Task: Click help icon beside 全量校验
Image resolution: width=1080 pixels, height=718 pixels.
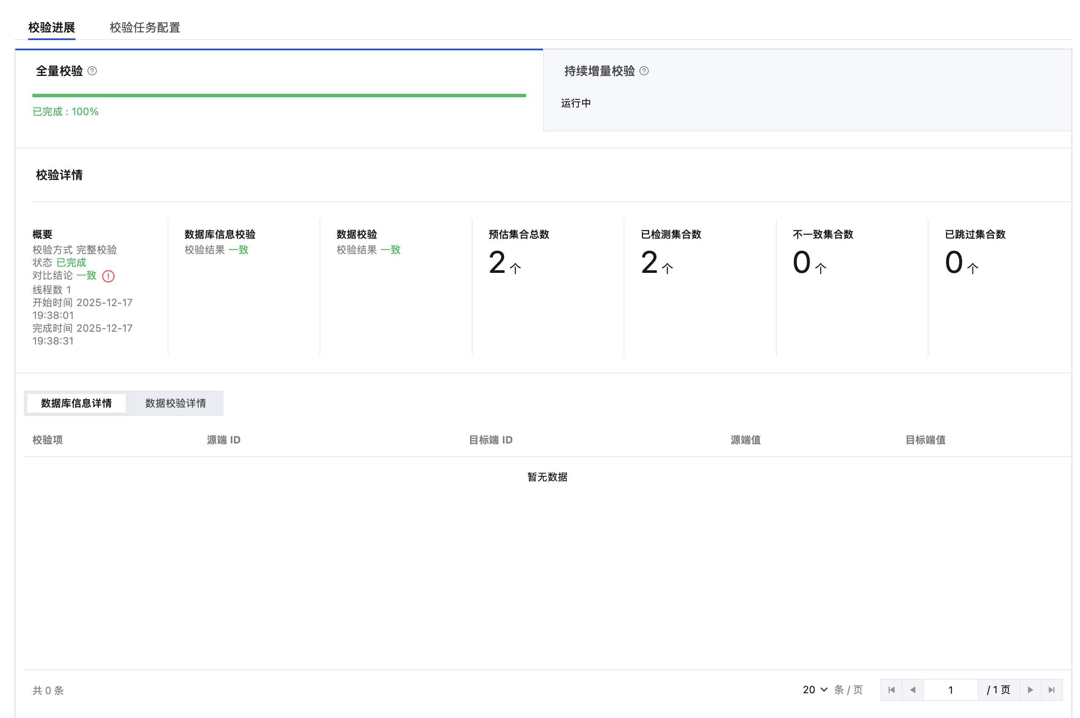Action: [92, 71]
